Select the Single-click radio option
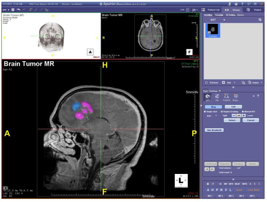Viewport: 267px width, 202px height. [205, 111]
